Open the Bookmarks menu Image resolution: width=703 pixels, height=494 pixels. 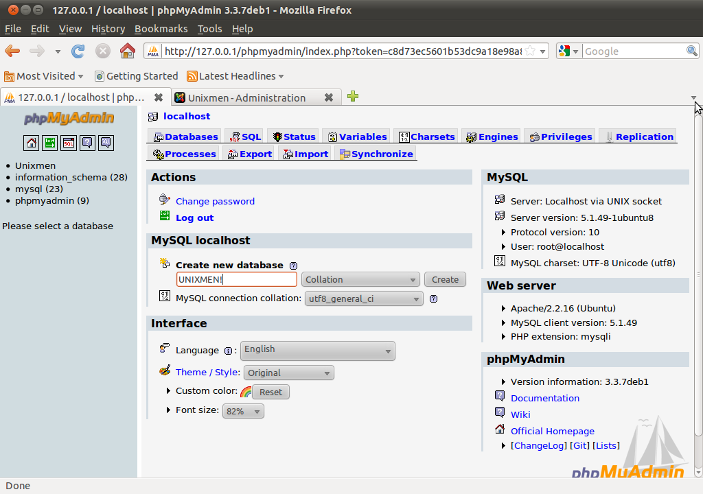point(161,29)
